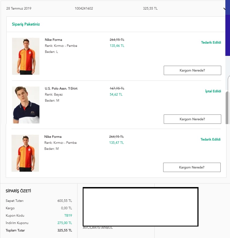This screenshot has height=238, width=230.
Task: Click Kargom Nerede? for Nike Forma size L
Action: click(192, 70)
